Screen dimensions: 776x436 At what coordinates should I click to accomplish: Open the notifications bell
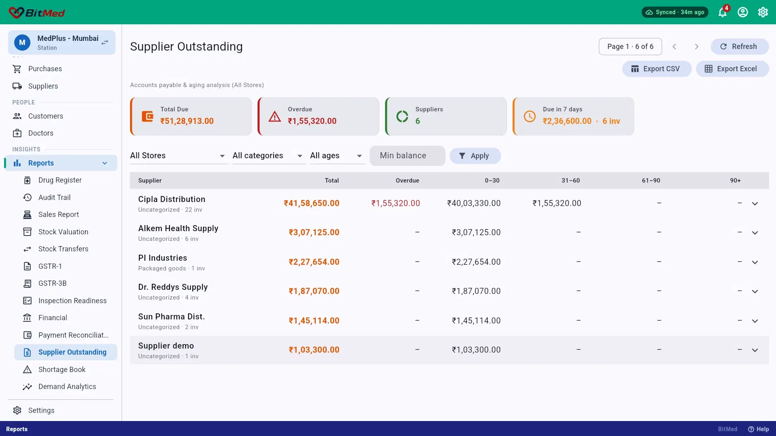723,12
